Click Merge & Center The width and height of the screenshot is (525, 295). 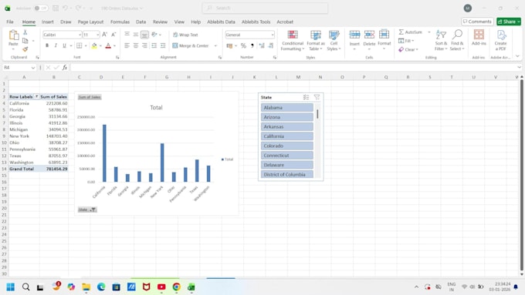[191, 45]
